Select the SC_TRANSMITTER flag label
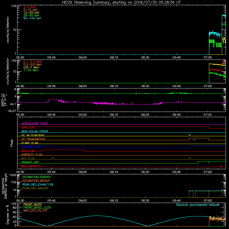Viewport: 229px width, 229px height. coord(33,139)
